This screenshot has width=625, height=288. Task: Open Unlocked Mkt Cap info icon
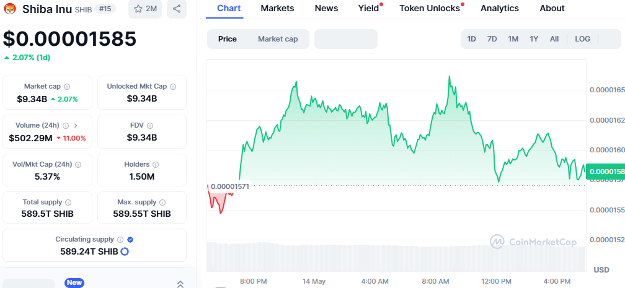tap(173, 87)
